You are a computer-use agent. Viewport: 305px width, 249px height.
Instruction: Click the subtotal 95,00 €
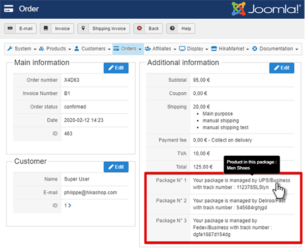pos(201,80)
